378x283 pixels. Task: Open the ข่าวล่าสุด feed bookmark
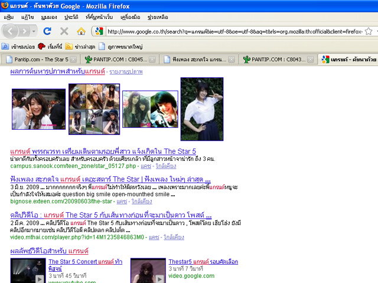80,47
